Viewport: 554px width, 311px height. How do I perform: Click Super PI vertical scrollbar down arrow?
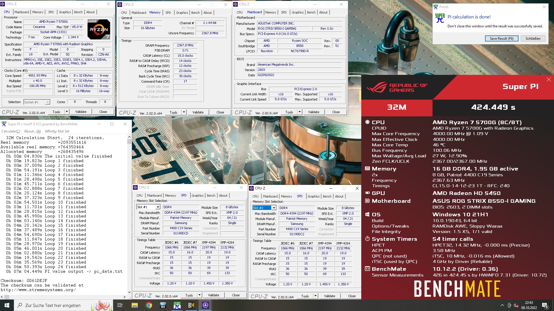(x=129, y=292)
